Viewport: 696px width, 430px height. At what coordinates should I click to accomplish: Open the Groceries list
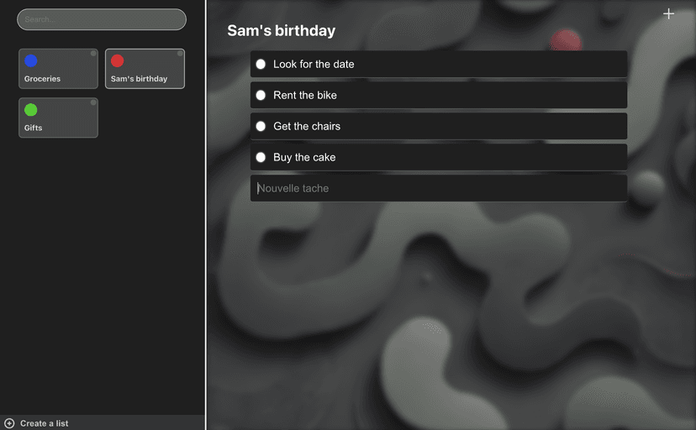click(x=58, y=70)
